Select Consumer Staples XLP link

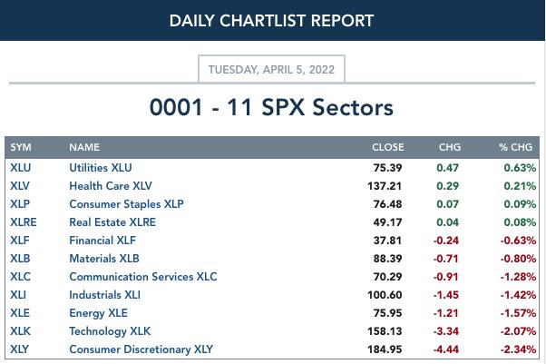pyautogui.click(x=126, y=204)
